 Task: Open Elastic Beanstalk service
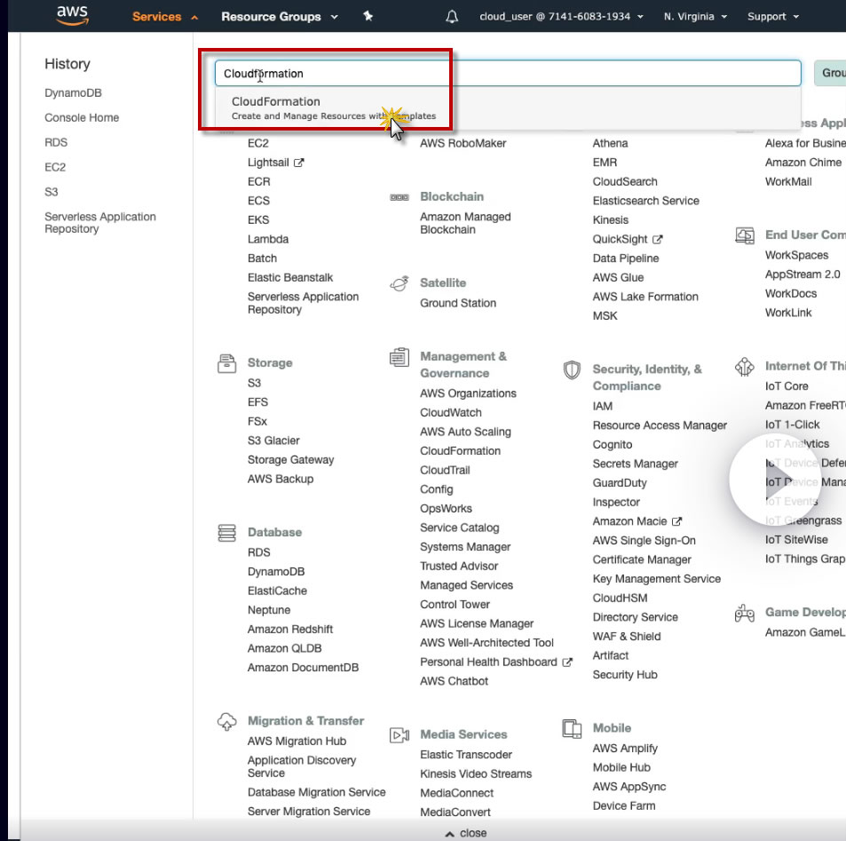pos(290,277)
